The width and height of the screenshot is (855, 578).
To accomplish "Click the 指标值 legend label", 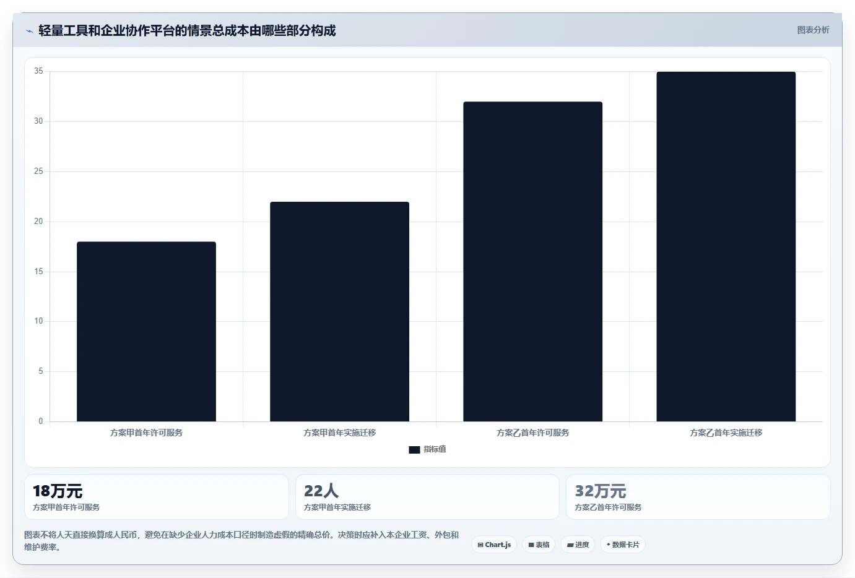I will point(435,449).
